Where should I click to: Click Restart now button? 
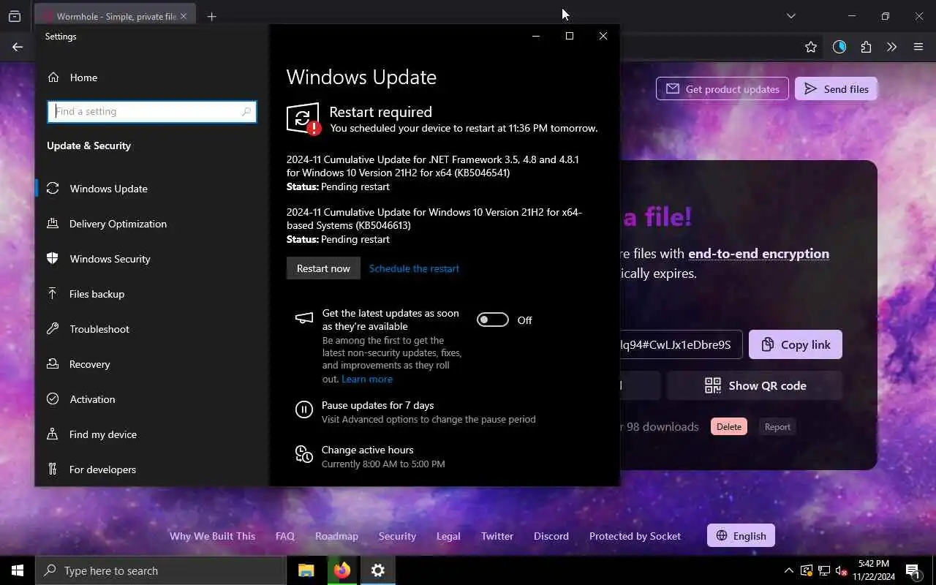tap(323, 268)
